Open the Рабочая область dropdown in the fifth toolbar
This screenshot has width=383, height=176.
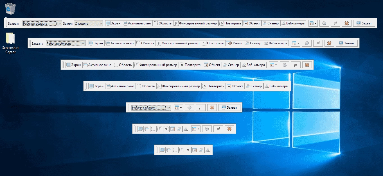151,108
